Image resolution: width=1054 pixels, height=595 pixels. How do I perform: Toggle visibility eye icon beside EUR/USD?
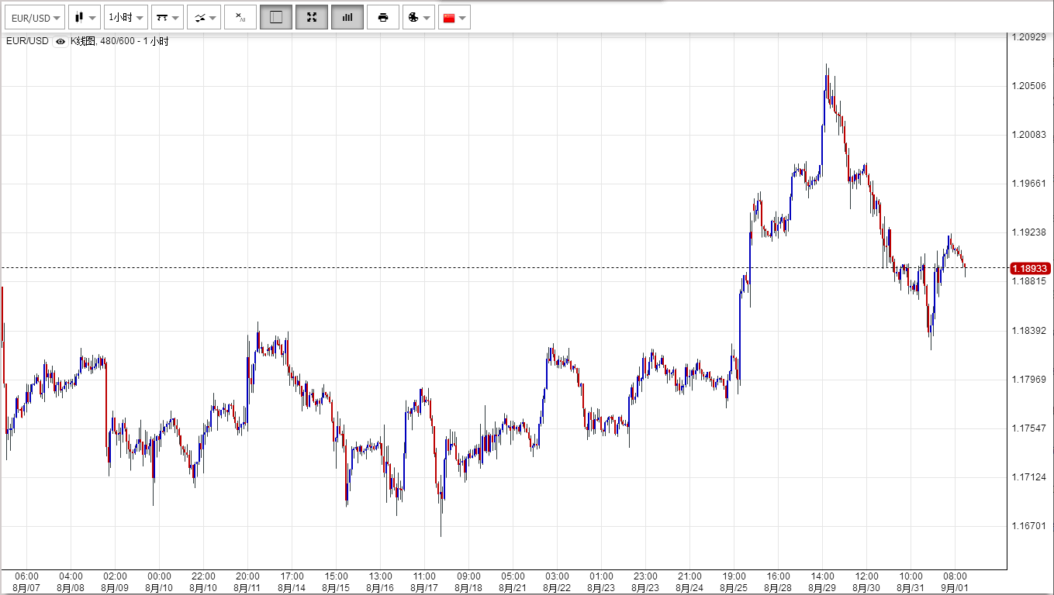(60, 41)
